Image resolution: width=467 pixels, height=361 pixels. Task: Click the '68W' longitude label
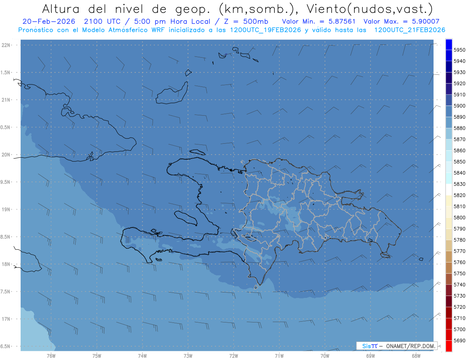416,356
